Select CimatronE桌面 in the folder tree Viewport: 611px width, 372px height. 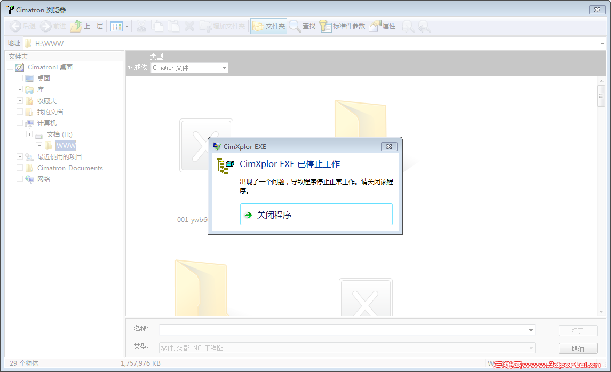point(50,67)
